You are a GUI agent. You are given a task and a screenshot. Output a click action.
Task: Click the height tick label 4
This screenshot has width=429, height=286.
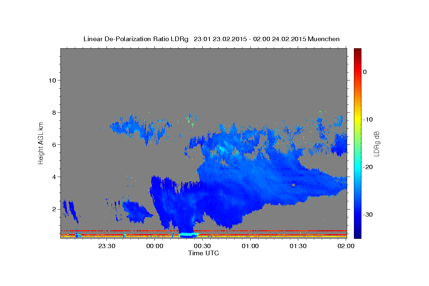[x=55, y=177]
